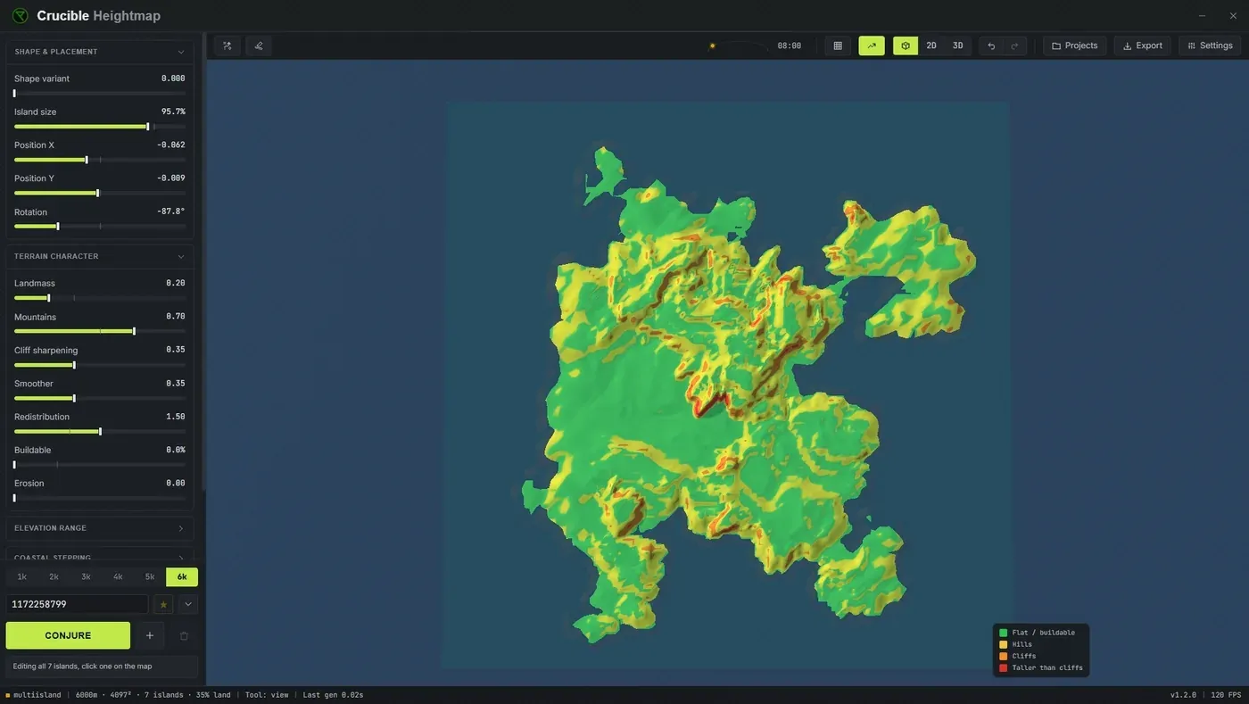
Task: Select the 3k map size
Action: click(x=86, y=577)
